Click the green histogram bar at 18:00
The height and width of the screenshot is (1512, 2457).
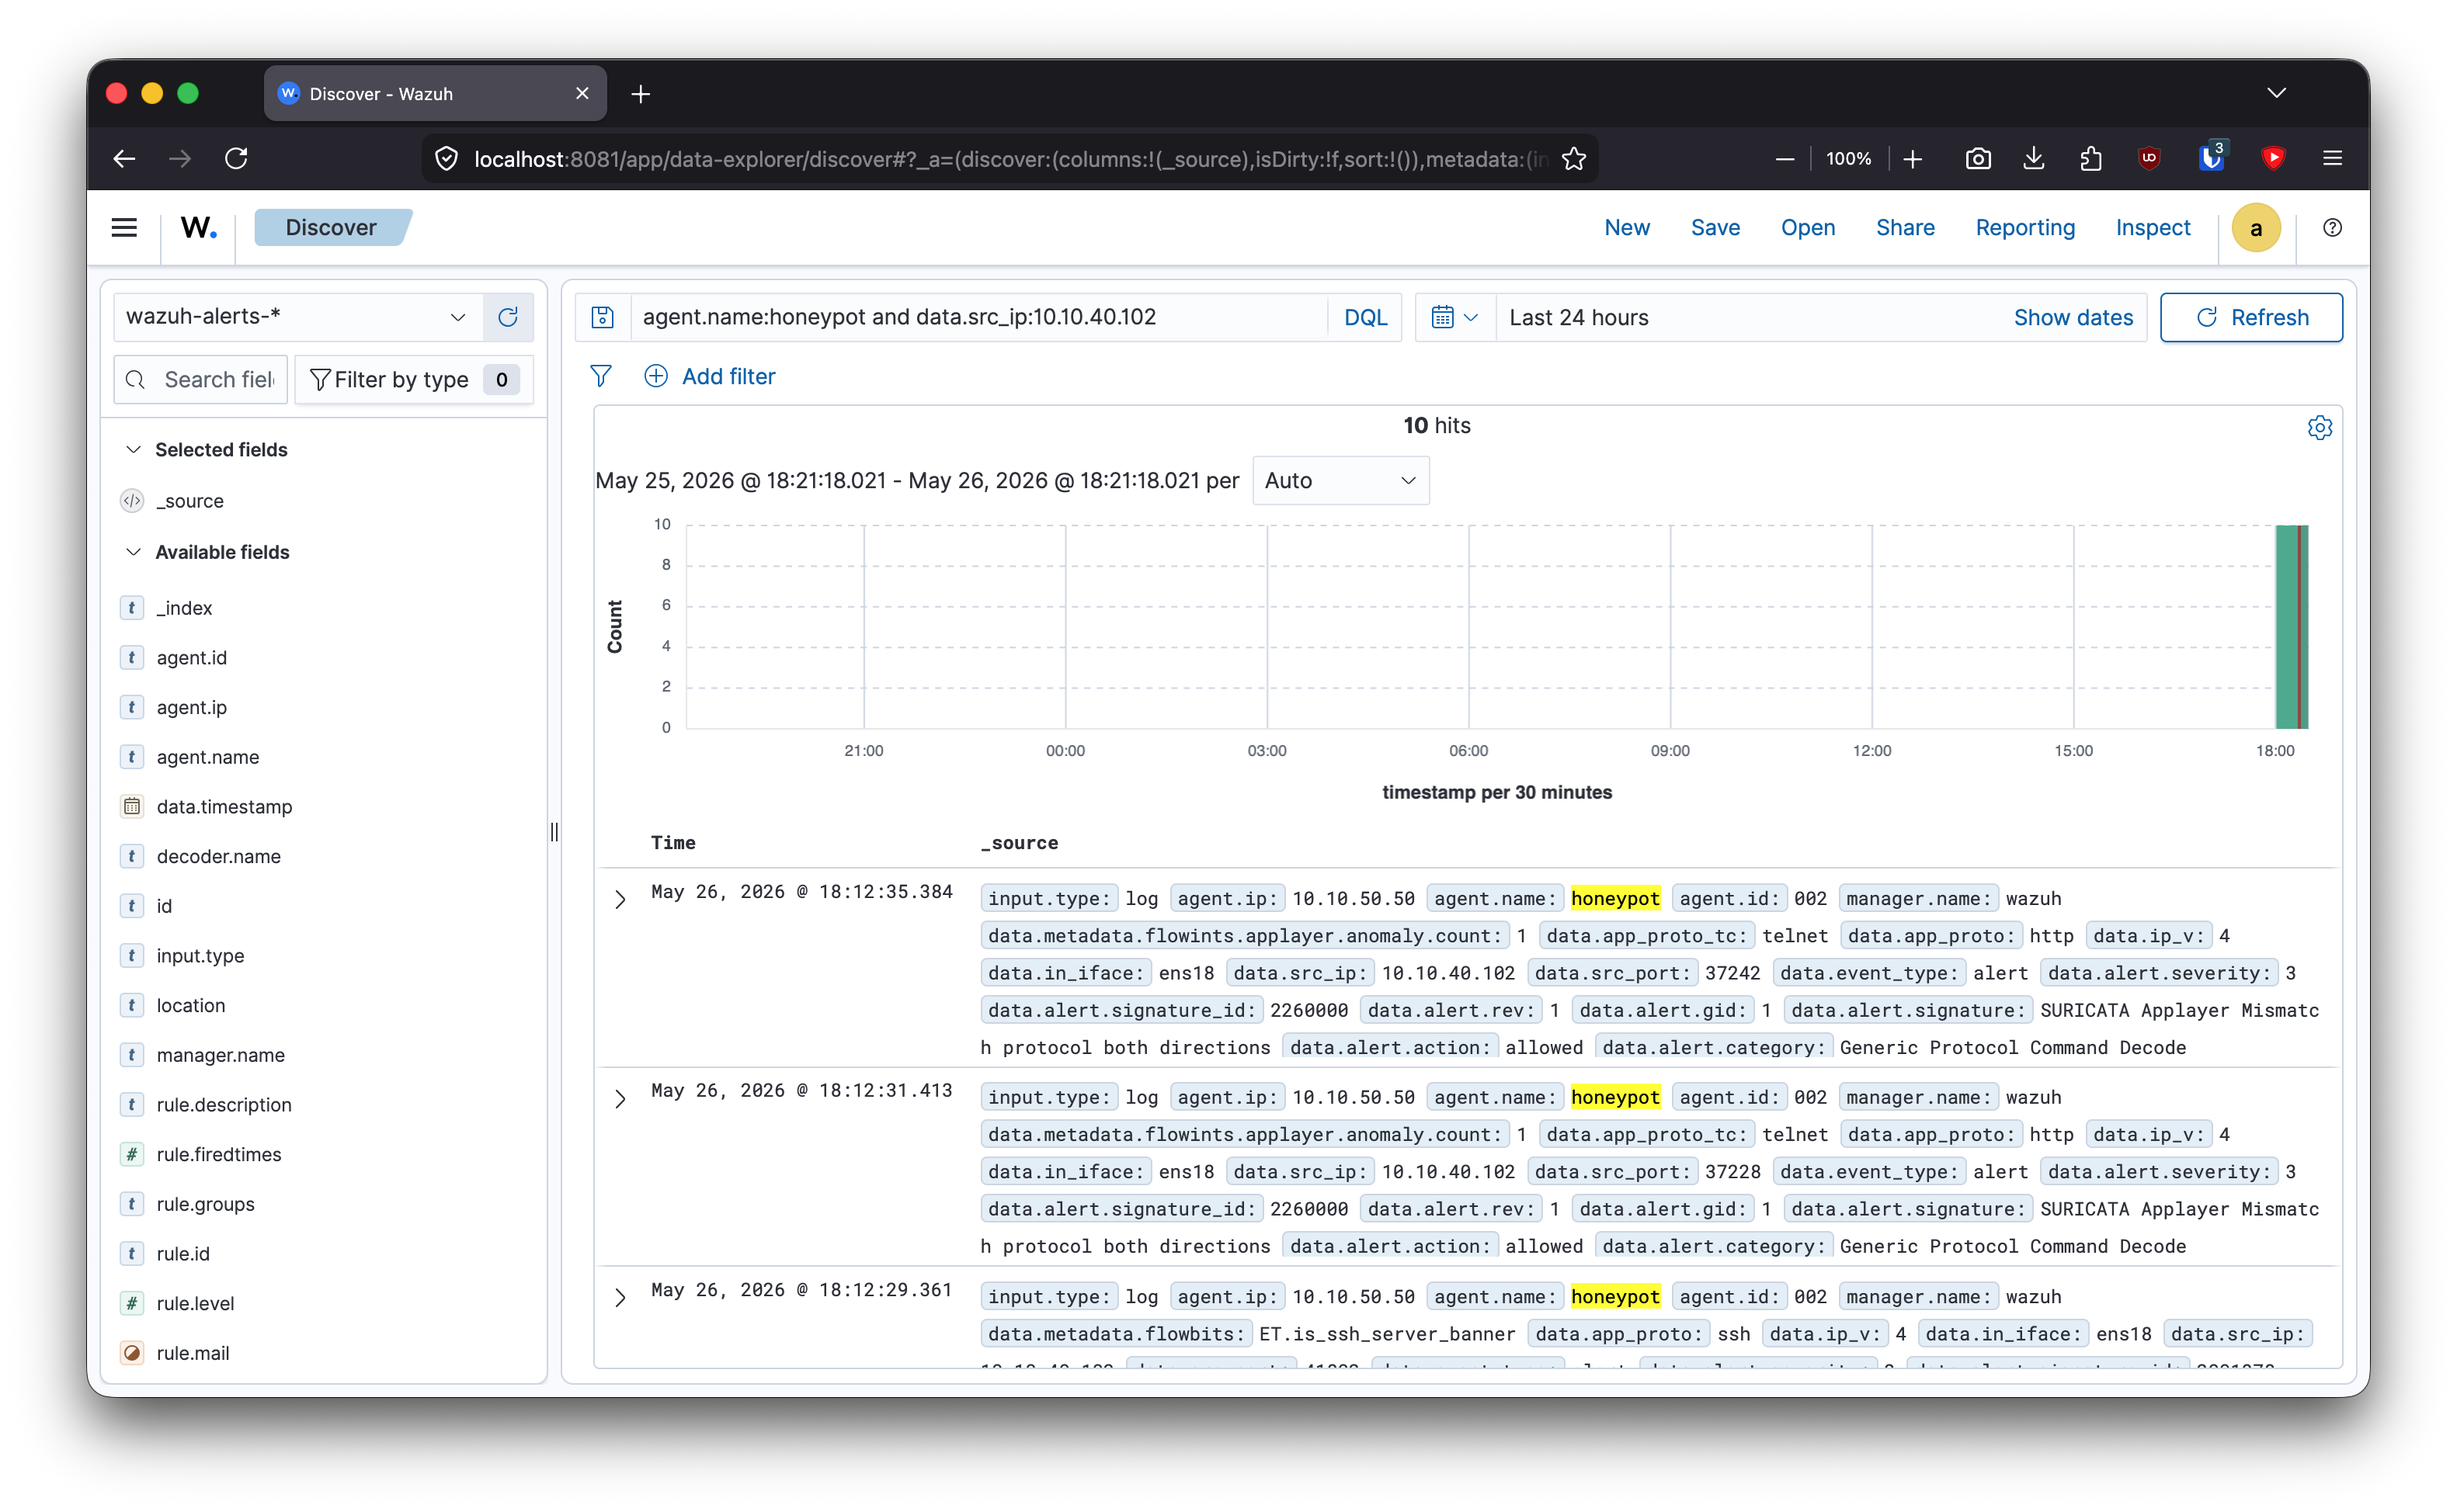[2291, 626]
